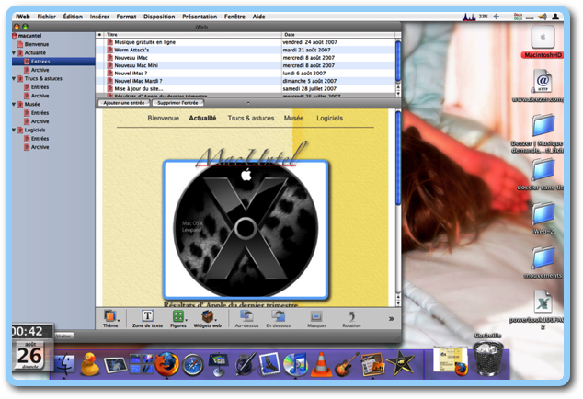Click the Bienvenue page navigation link

164,118
